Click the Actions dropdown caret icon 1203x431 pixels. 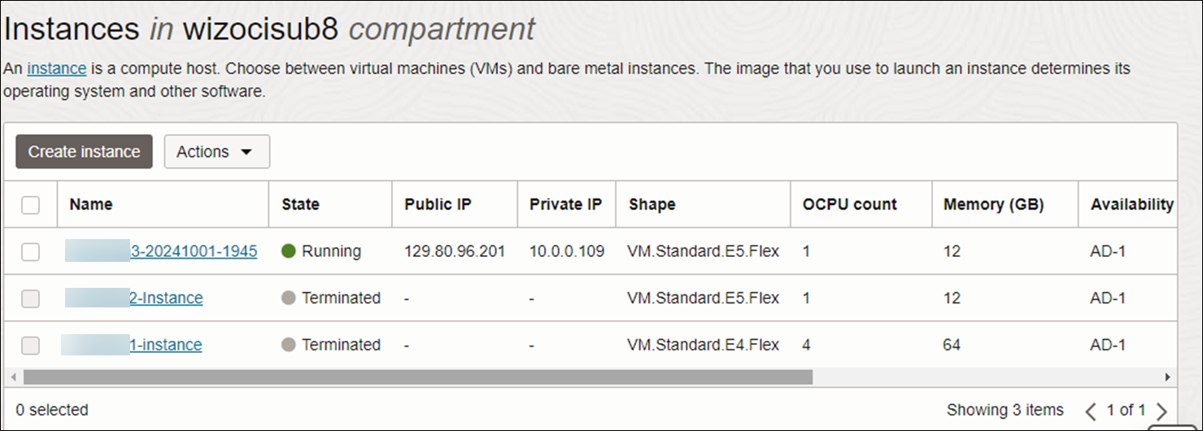point(246,152)
